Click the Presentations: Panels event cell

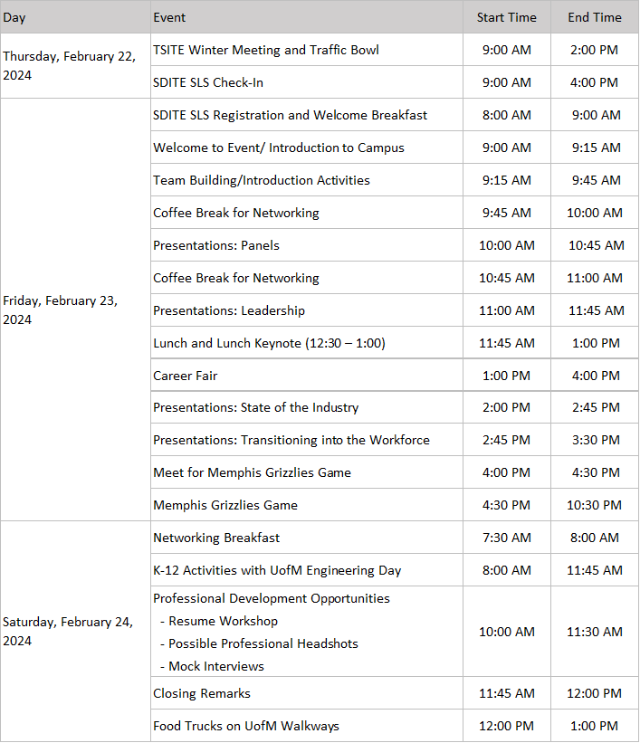click(216, 245)
